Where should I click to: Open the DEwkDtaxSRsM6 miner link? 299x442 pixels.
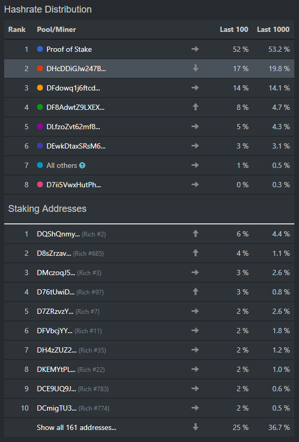(76, 146)
